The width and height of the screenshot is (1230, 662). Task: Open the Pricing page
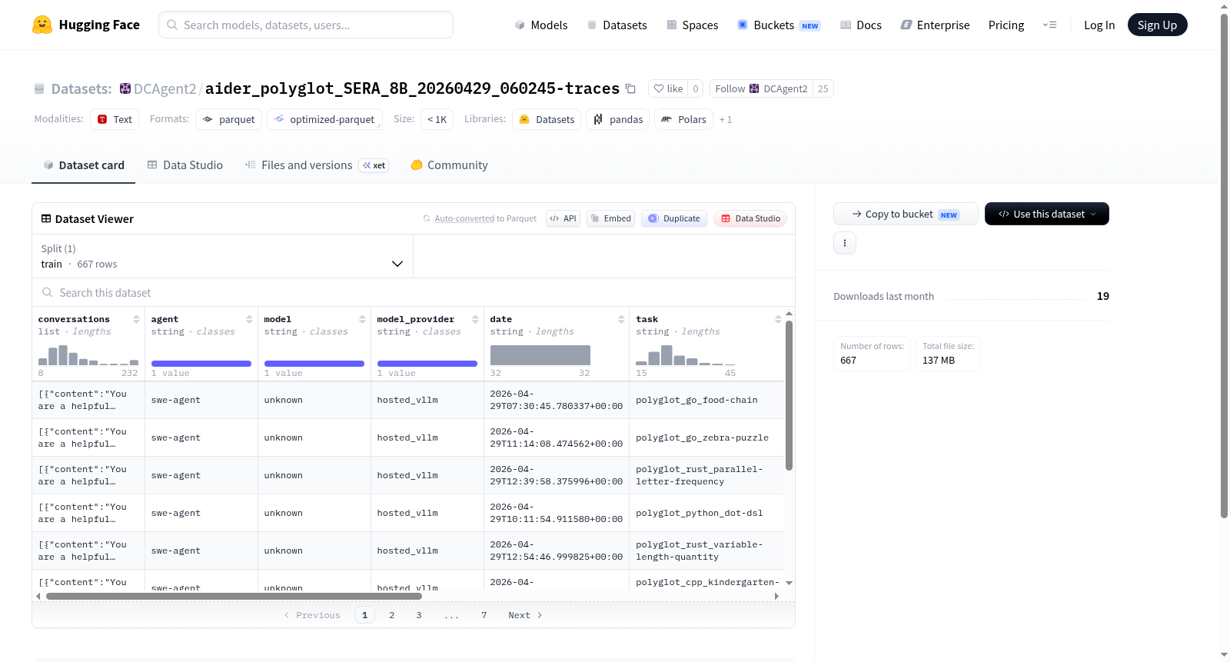click(1006, 25)
